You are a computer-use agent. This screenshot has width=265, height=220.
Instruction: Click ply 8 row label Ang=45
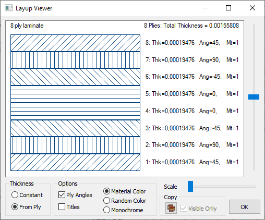[x=210, y=43]
